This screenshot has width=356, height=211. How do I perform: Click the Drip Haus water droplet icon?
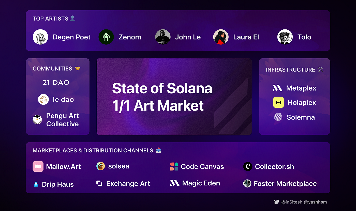point(36,184)
